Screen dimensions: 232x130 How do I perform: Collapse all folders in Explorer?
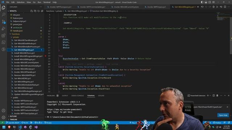[x=42, y=11]
